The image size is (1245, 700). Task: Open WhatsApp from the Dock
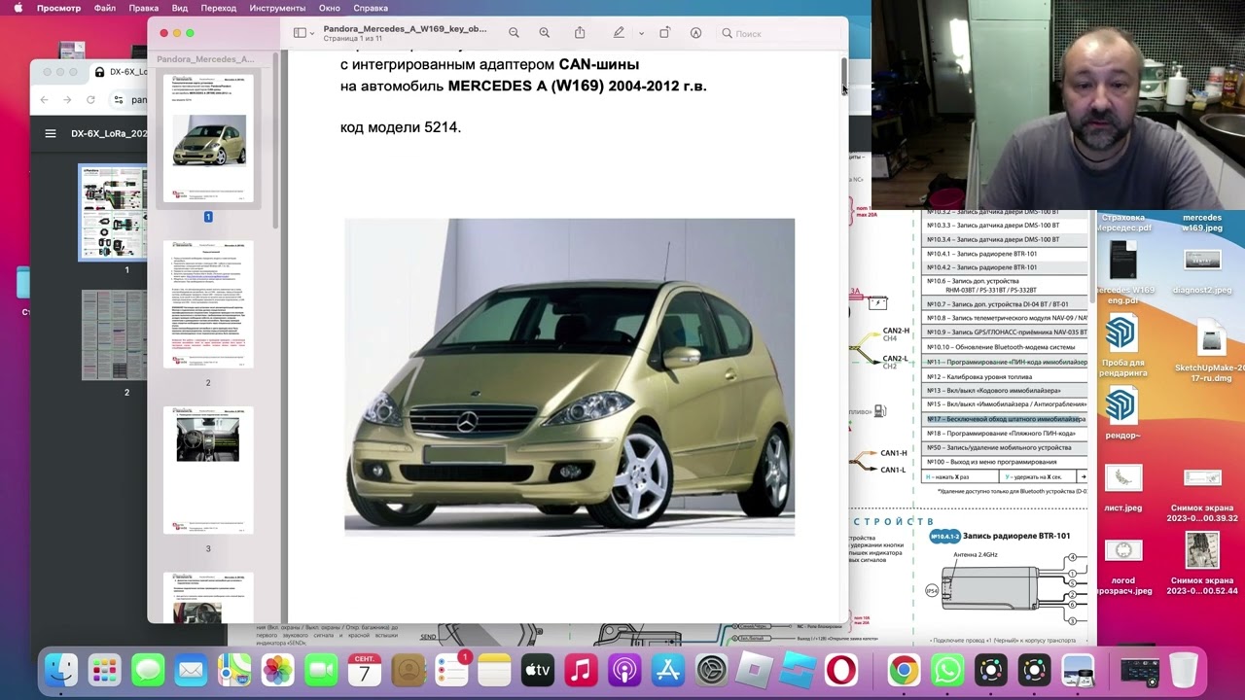[947, 670]
